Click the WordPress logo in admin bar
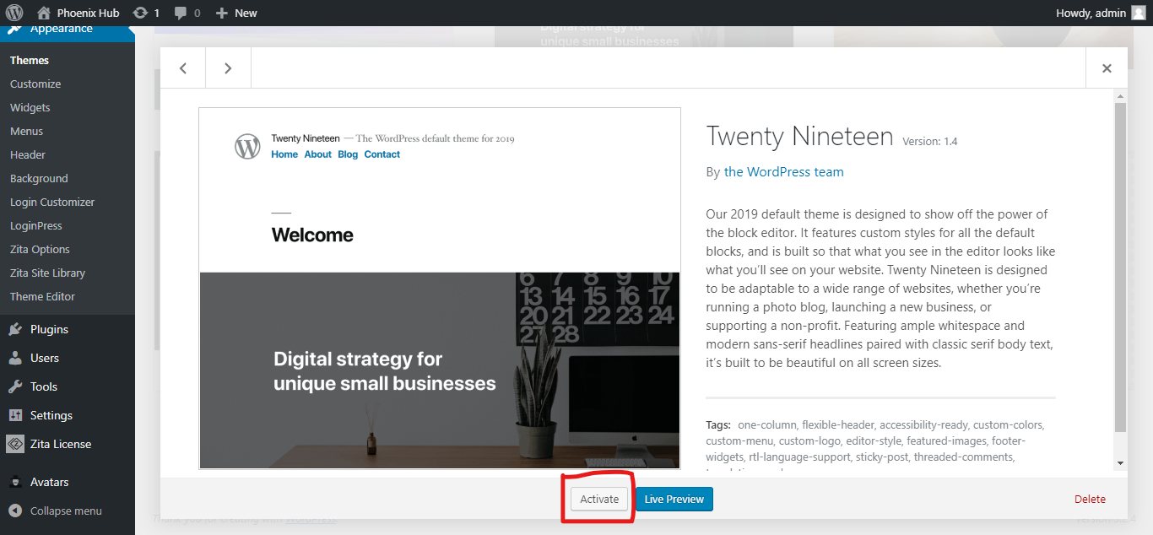This screenshot has height=535, width=1153. [x=14, y=13]
